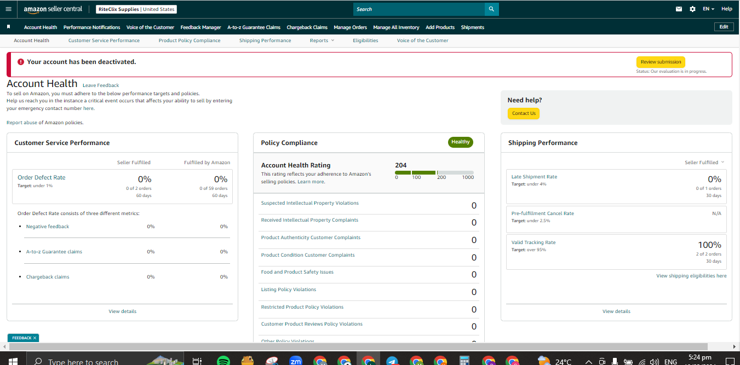
Task: Open Feedback Manager
Action: [200, 27]
